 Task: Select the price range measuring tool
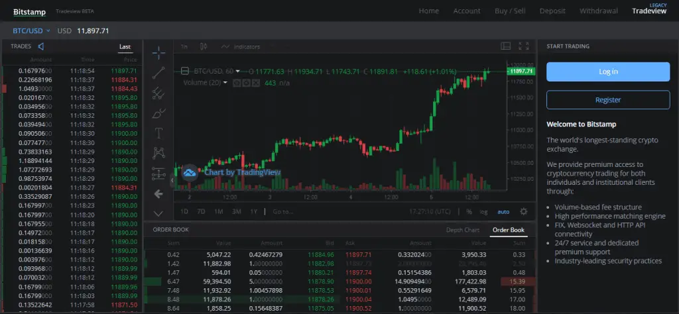tap(158, 174)
